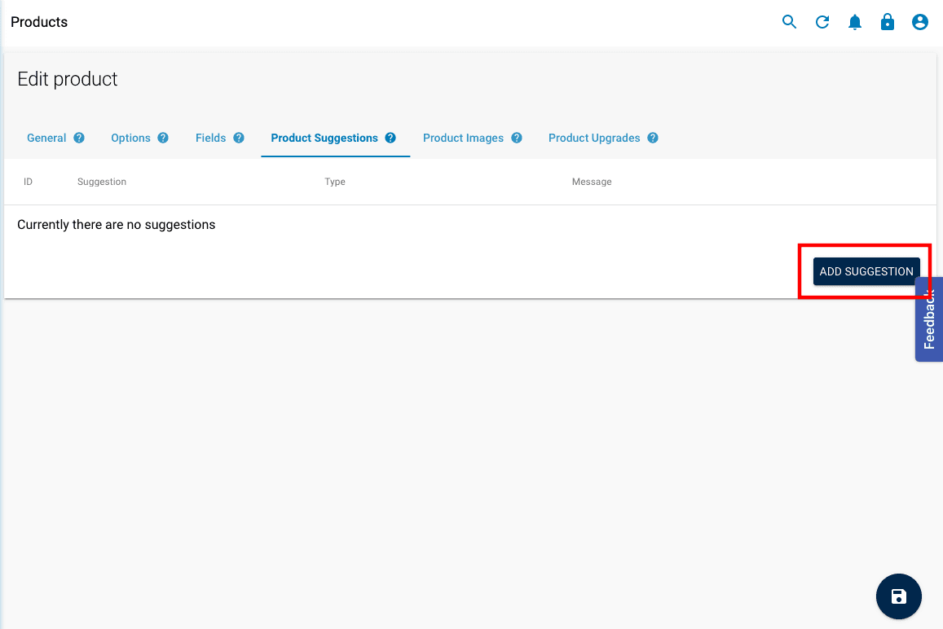Click the lock icon in the top bar

coord(888,22)
